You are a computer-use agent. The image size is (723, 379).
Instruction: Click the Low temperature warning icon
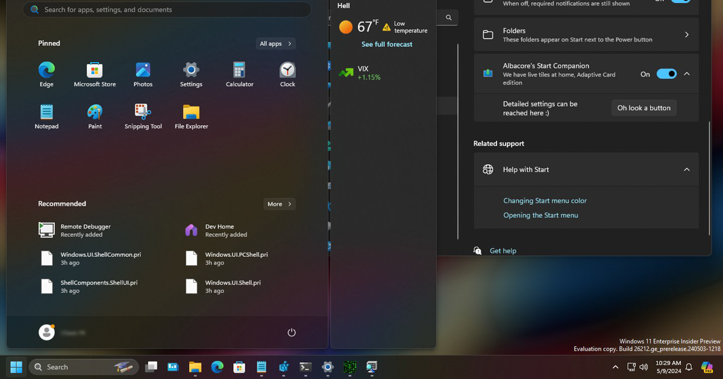(387, 27)
